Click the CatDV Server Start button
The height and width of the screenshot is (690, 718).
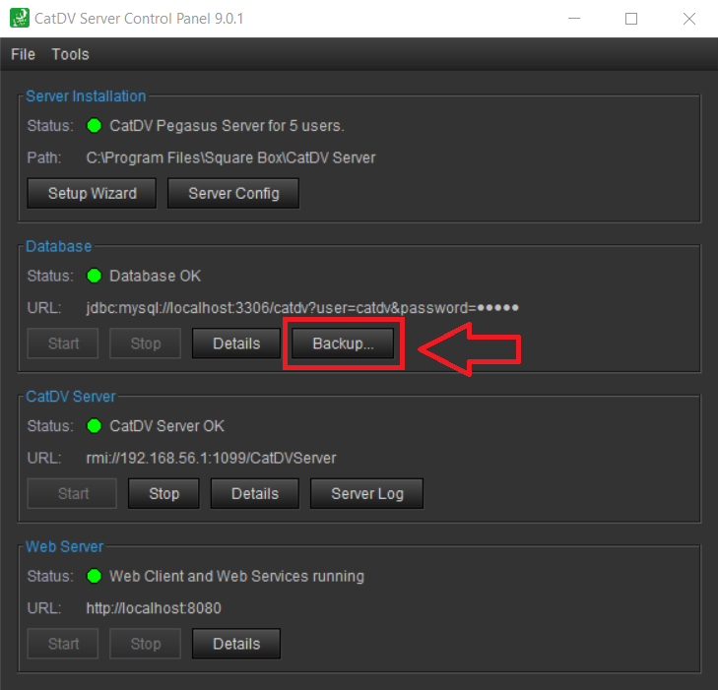pos(72,493)
